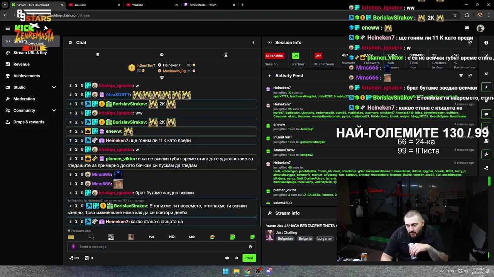Screen dimensions: 494x277
Task: Toggle the Multistream OFF badge
Action: click(x=318, y=56)
